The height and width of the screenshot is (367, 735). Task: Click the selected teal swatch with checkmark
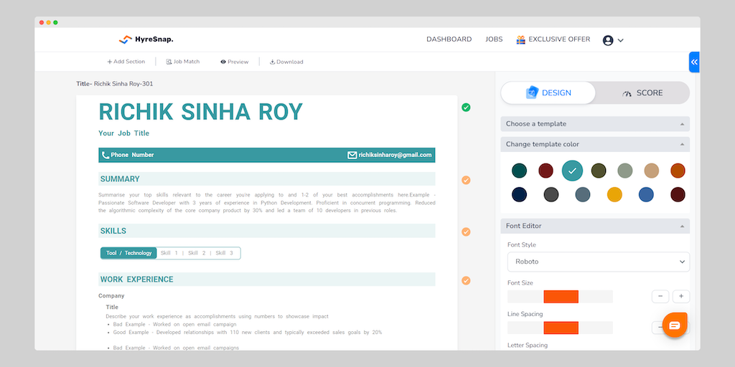tap(572, 171)
